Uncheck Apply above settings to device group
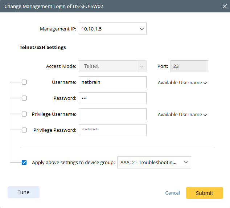The height and width of the screenshot is (208, 230). point(24,163)
